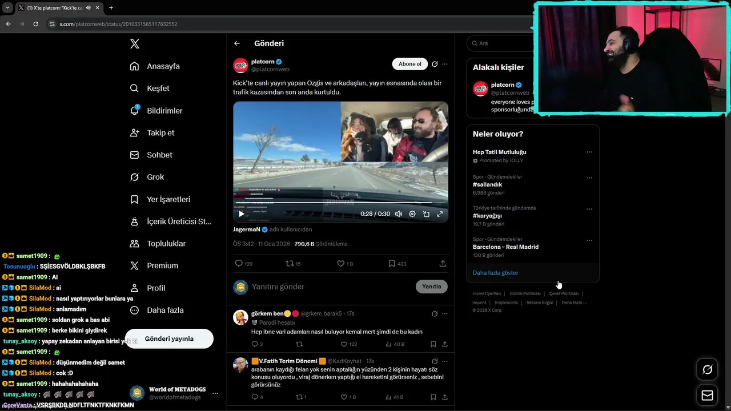Open Premium page
731x411 pixels.
154,265
